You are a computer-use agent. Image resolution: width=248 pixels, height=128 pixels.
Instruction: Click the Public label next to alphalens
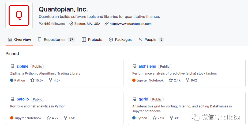pos(165,67)
